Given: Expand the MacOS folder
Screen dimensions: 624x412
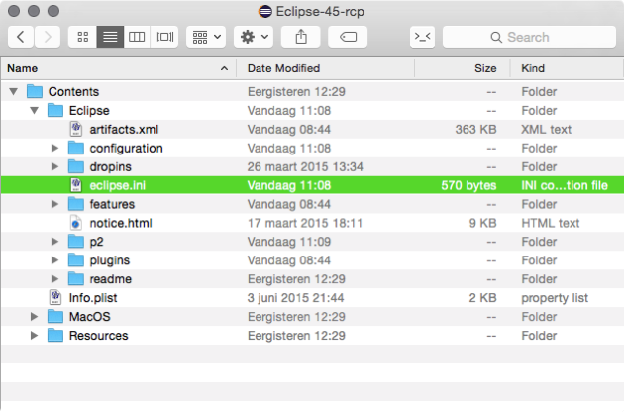Looking at the screenshot, I should (x=35, y=317).
